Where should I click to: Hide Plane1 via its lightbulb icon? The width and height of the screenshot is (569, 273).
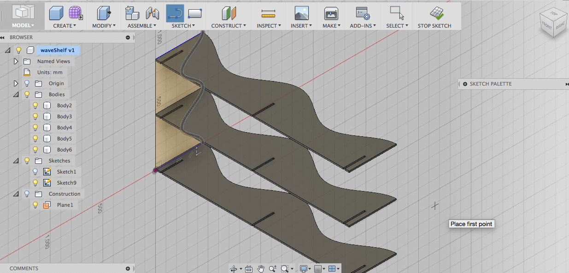tap(35, 205)
